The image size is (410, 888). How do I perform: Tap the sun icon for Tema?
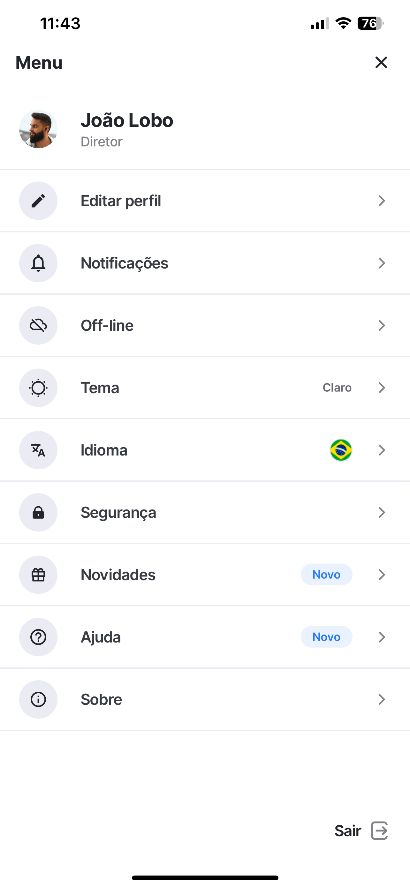pyautogui.click(x=38, y=388)
